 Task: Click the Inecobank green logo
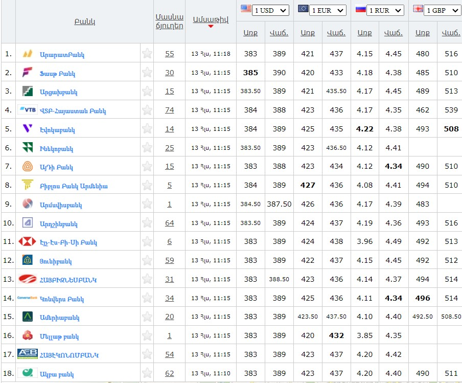28,148
